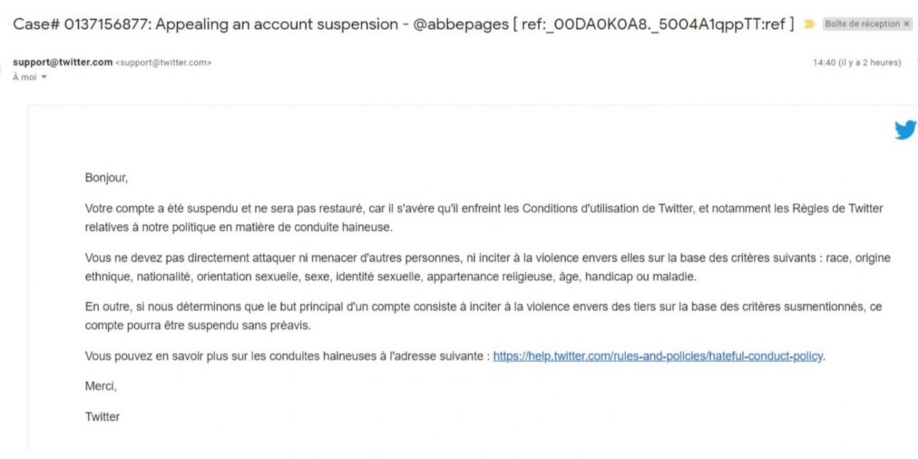Image resolution: width=918 pixels, height=459 pixels.
Task: Remove the Boîte de réception label with its ×
Action: point(906,24)
